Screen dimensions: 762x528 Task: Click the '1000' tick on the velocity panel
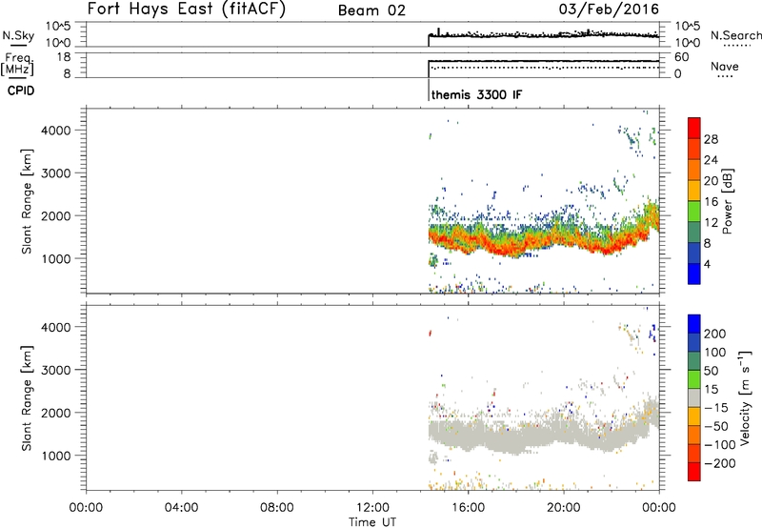(55, 456)
